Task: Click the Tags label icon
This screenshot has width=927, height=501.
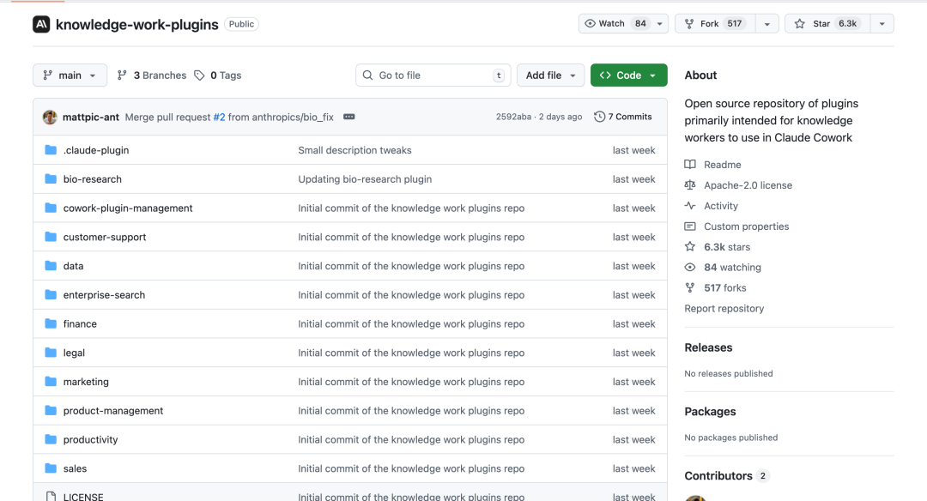Action: point(199,75)
